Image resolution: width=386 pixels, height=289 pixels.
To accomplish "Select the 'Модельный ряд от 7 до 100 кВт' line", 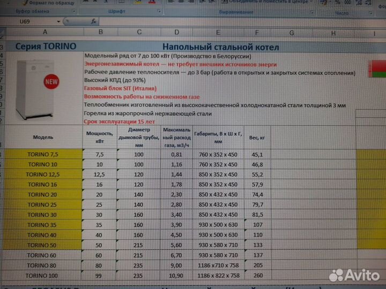I will (x=168, y=56).
